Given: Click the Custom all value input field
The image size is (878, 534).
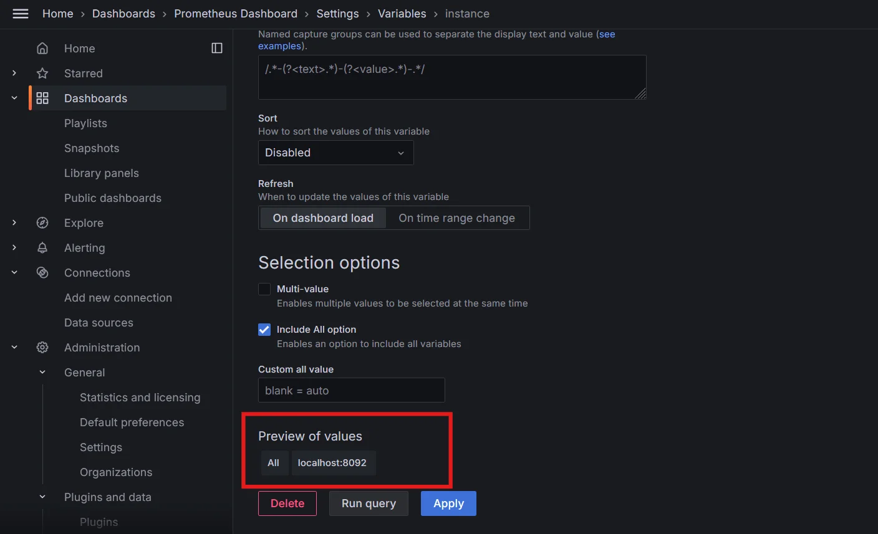Looking at the screenshot, I should coord(352,390).
